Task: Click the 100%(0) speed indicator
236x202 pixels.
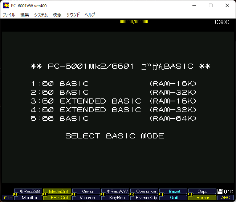Action: tap(222, 22)
